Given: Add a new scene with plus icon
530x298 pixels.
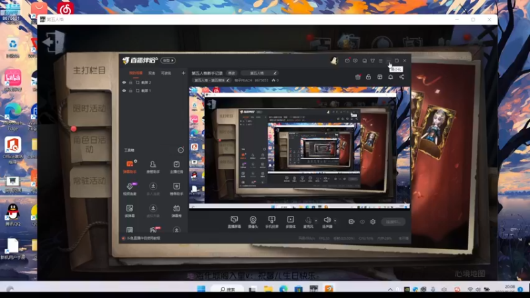Looking at the screenshot, I should point(184,73).
